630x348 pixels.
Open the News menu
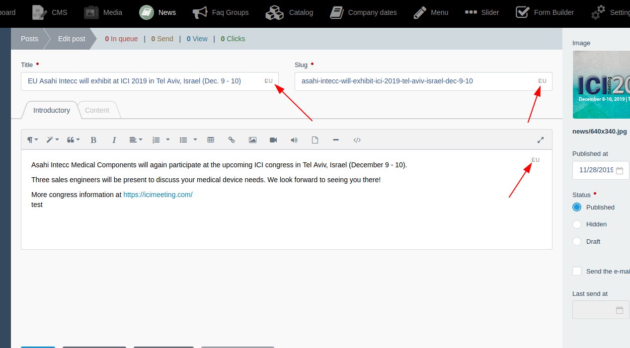tap(157, 12)
